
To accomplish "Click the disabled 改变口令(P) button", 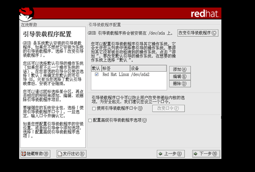I will [x=168, y=109].
